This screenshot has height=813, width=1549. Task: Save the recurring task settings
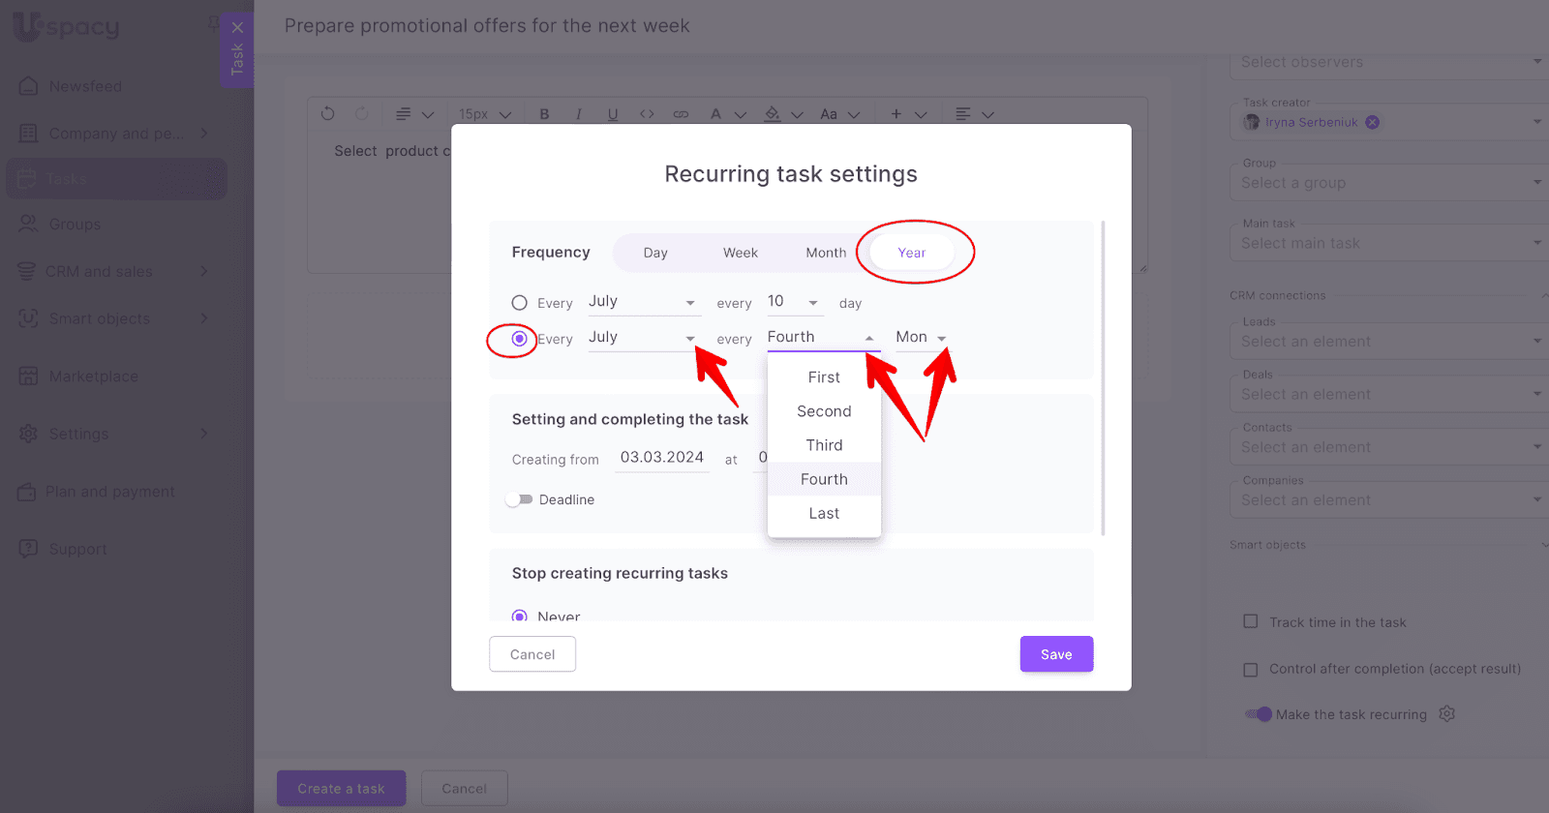pos(1056,654)
